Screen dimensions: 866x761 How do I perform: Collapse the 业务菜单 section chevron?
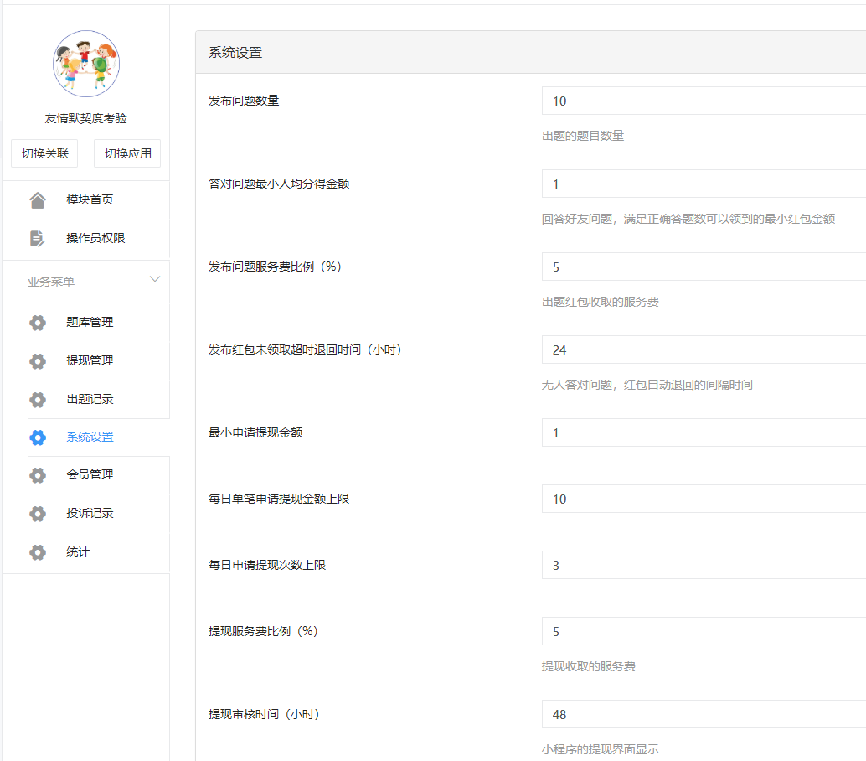pyautogui.click(x=154, y=280)
